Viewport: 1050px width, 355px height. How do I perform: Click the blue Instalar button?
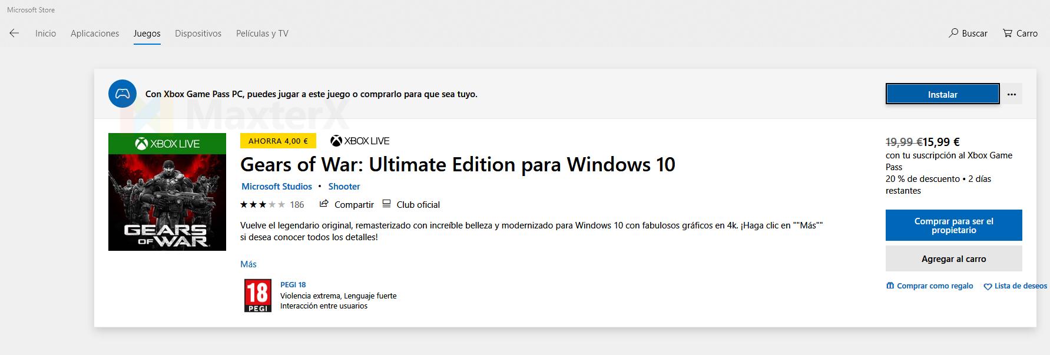click(942, 94)
